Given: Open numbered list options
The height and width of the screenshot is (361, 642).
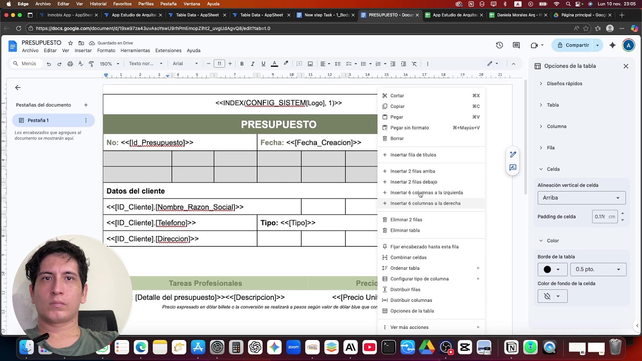Looking at the screenshot, I should [x=380, y=64].
